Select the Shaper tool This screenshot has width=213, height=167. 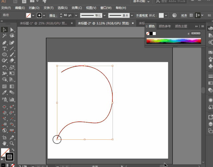[4, 60]
